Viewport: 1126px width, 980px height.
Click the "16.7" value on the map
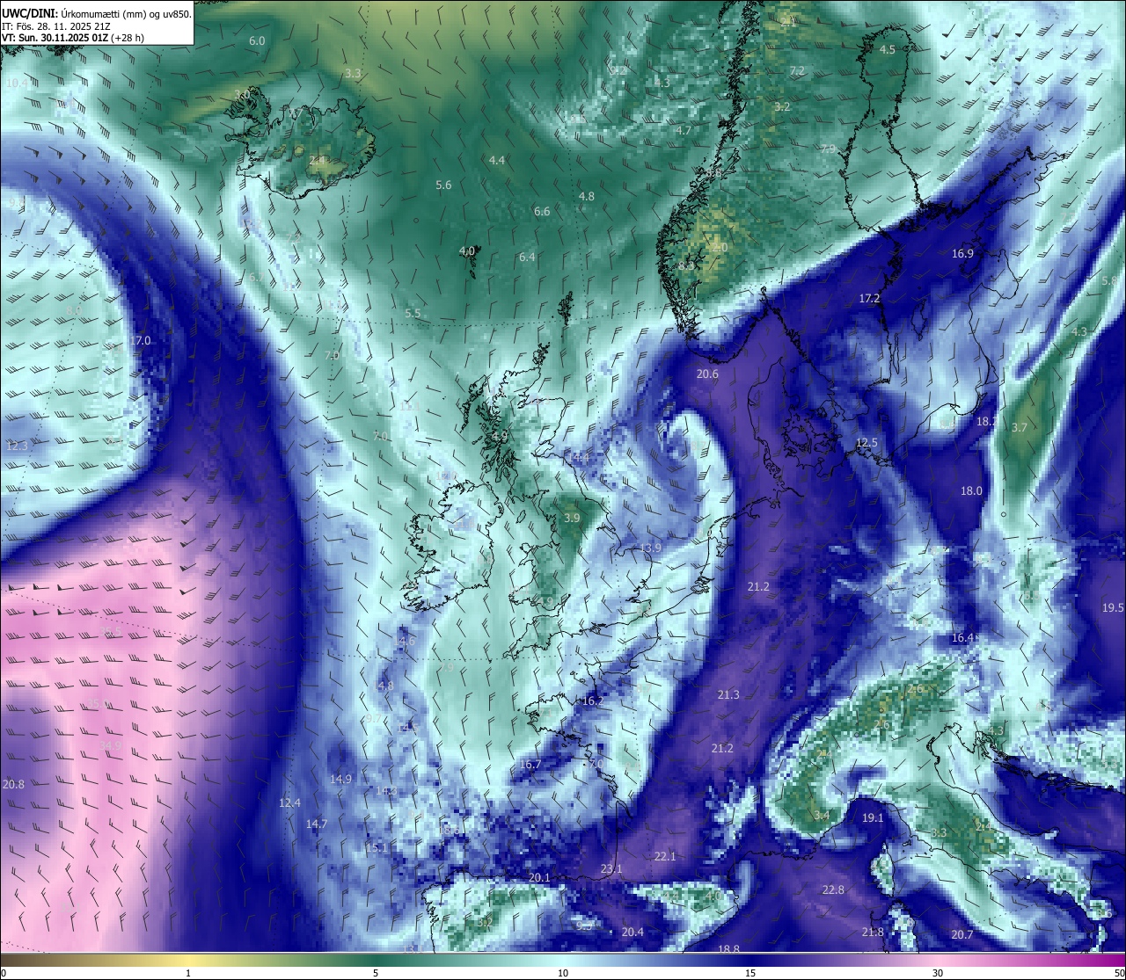530,765
